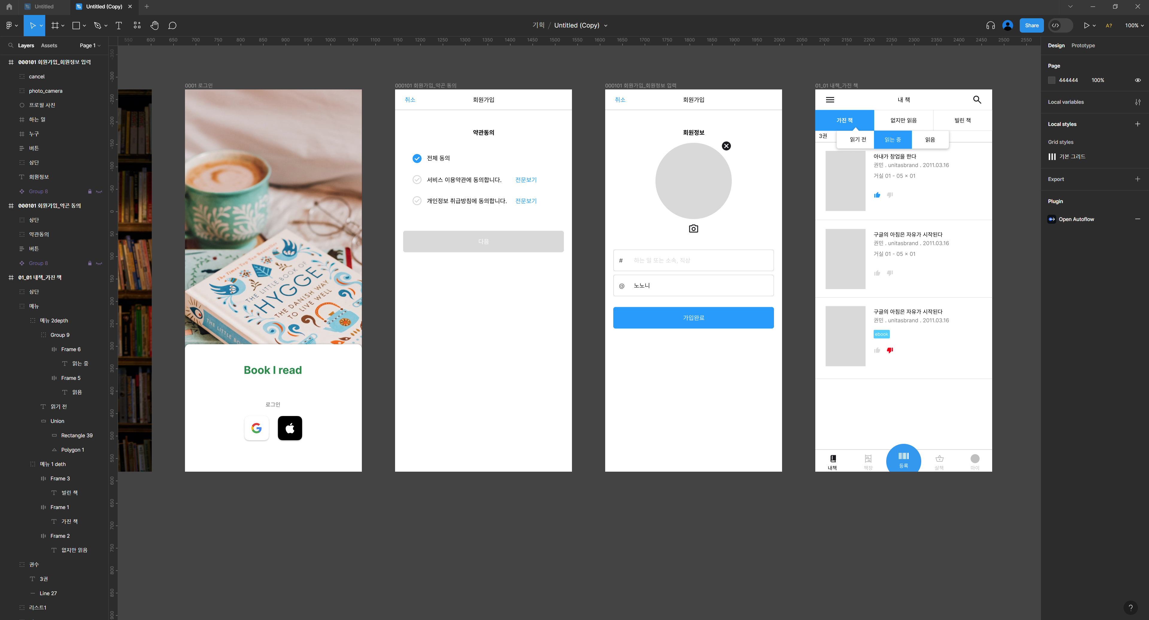
Task: Select the Text tool in toolbar
Action: [x=119, y=25]
